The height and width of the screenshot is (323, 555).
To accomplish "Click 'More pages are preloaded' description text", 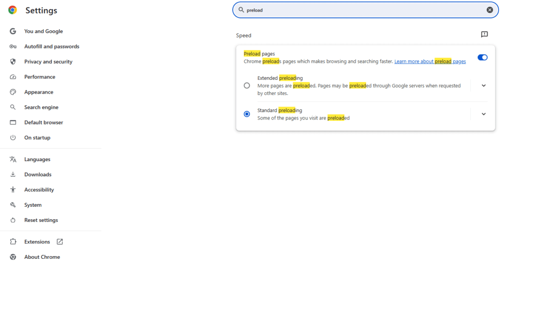I will 359,90.
